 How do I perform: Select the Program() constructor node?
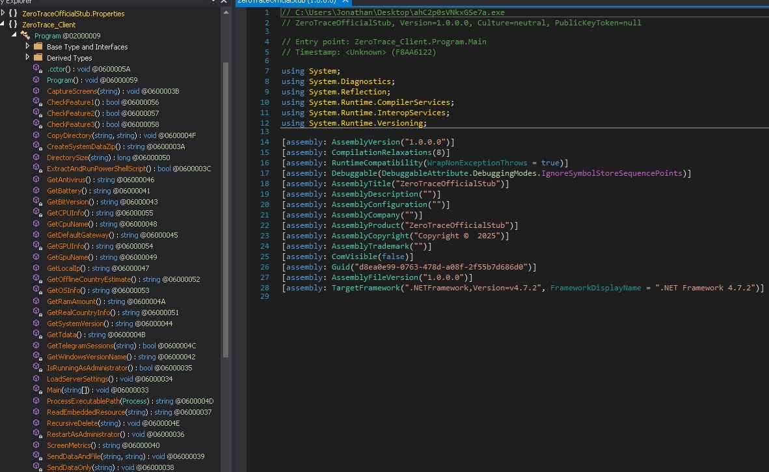click(x=92, y=80)
